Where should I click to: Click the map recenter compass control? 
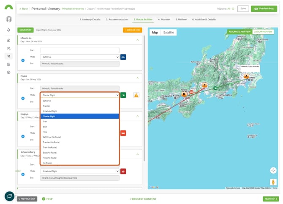coord(273,171)
